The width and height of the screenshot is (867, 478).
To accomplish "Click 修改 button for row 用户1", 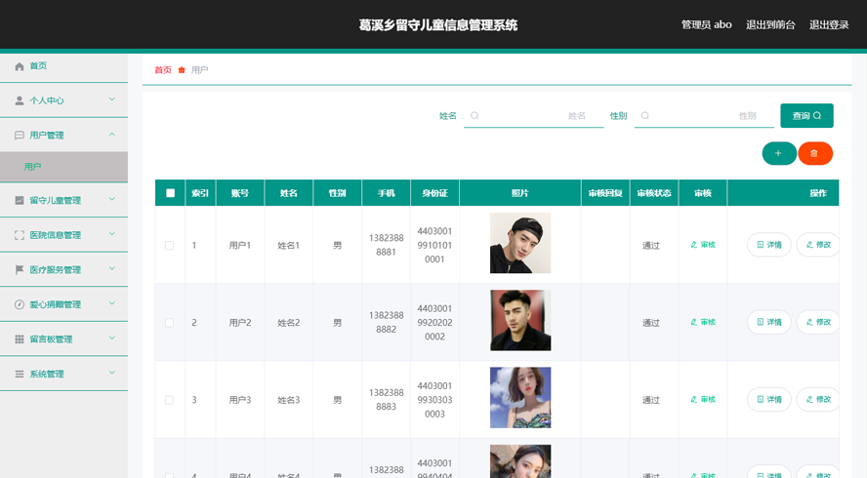I will (818, 245).
